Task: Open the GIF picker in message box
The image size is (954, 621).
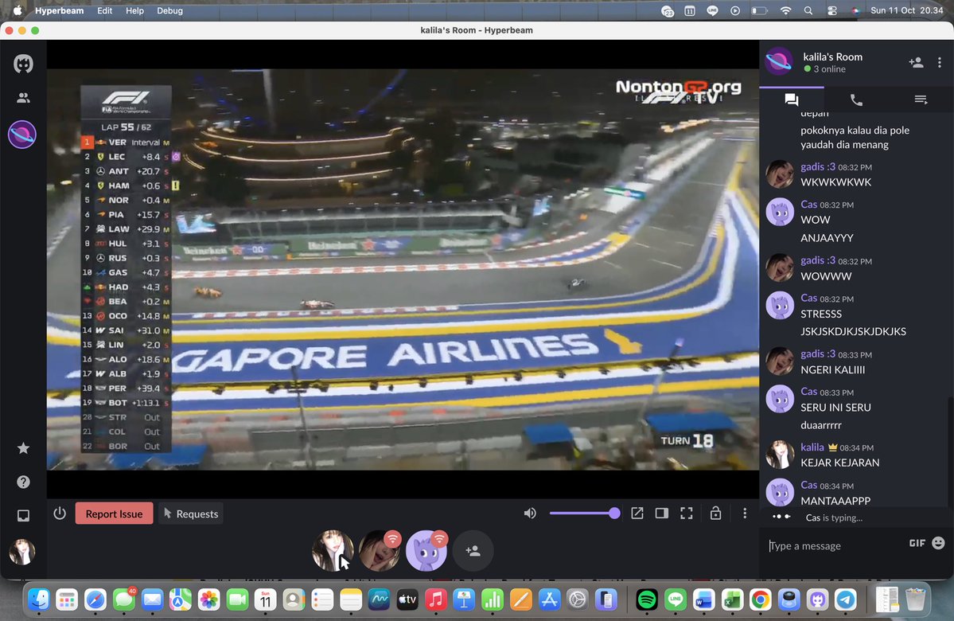Action: coord(917,543)
